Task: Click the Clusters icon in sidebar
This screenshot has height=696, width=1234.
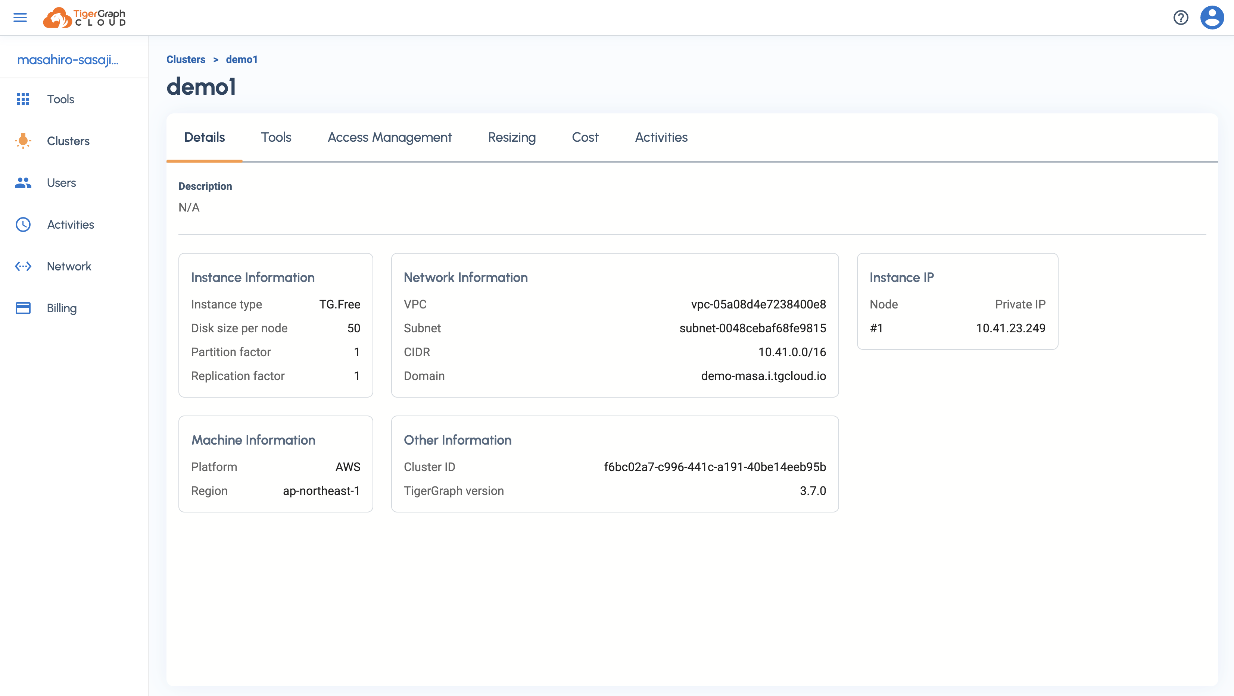Action: (23, 141)
